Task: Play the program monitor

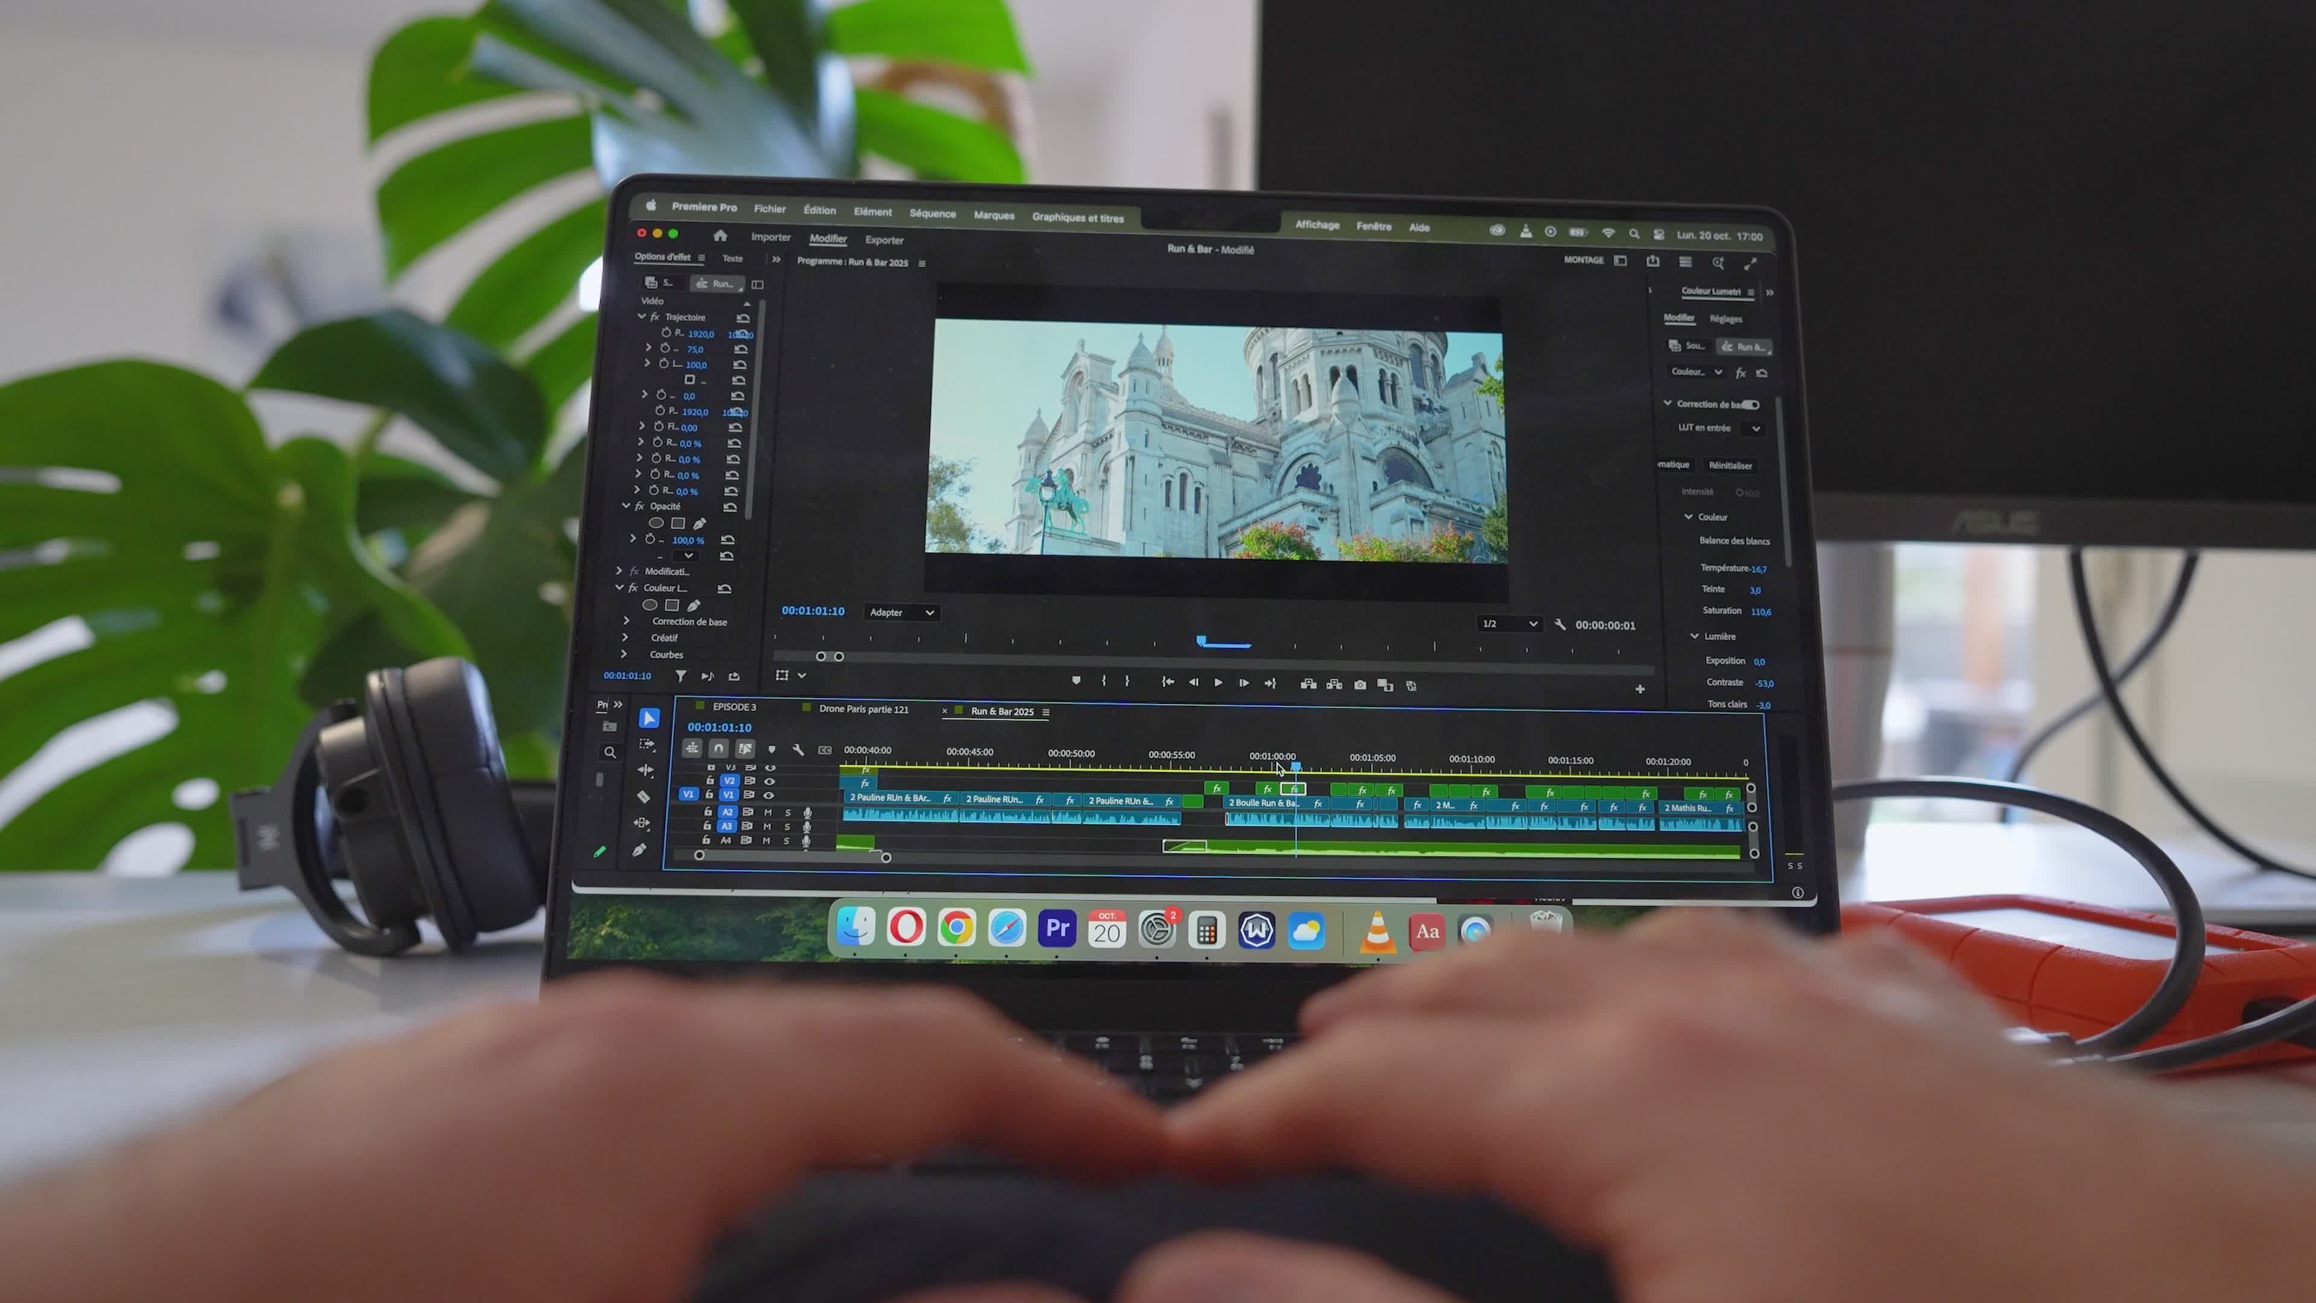Action: tap(1218, 683)
